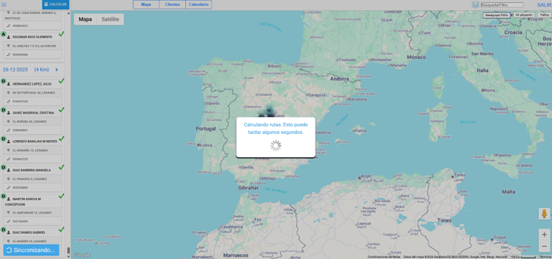Click the CALCULAR button
The image size is (552, 259).
click(55, 4)
